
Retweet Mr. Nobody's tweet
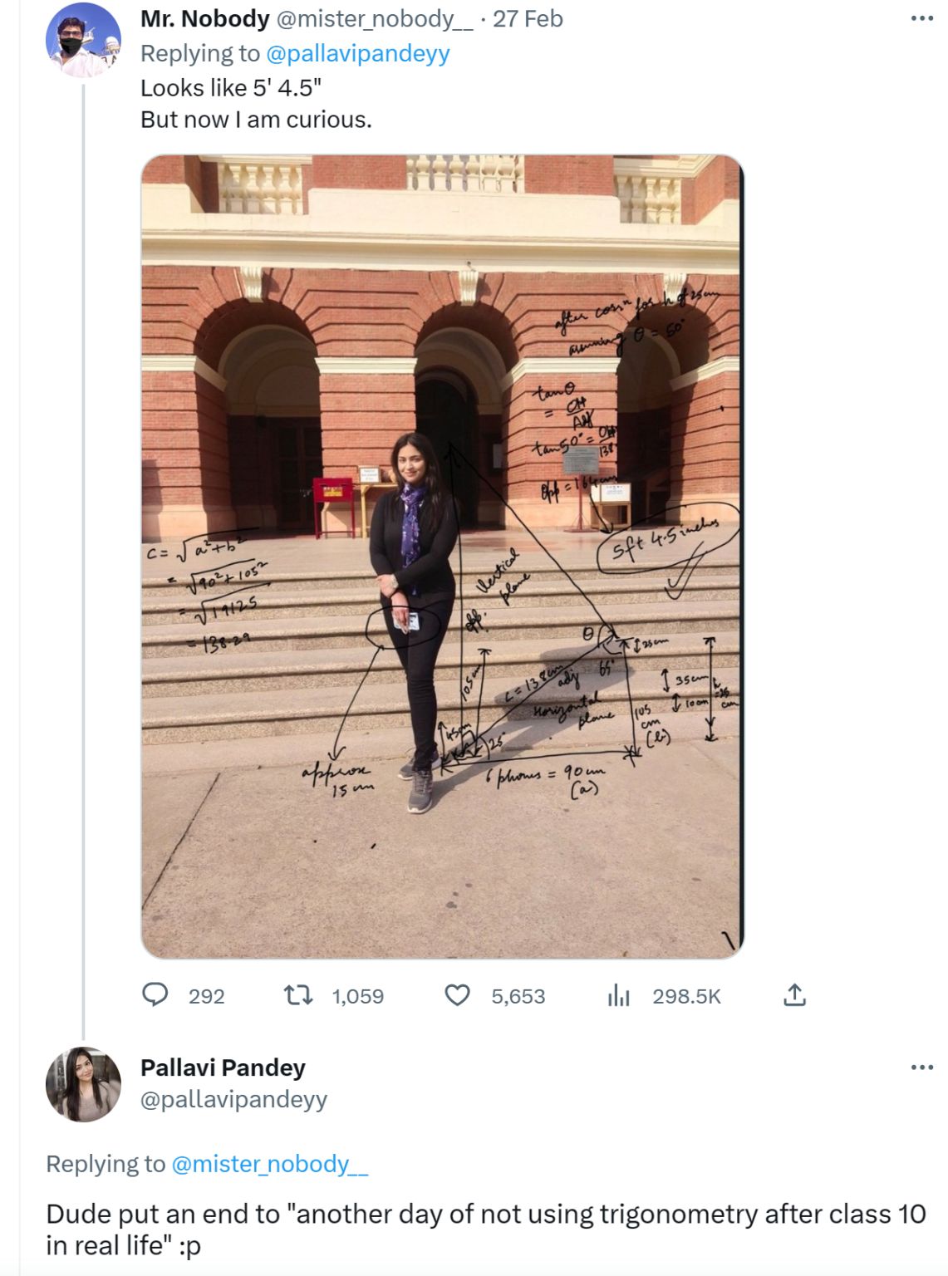(298, 994)
